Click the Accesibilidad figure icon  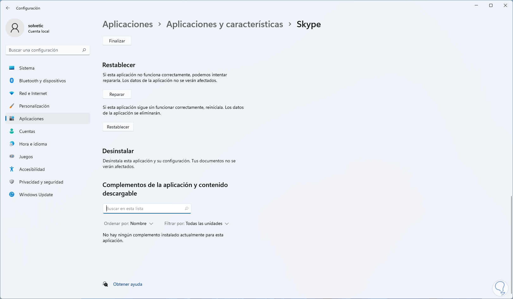tap(12, 169)
